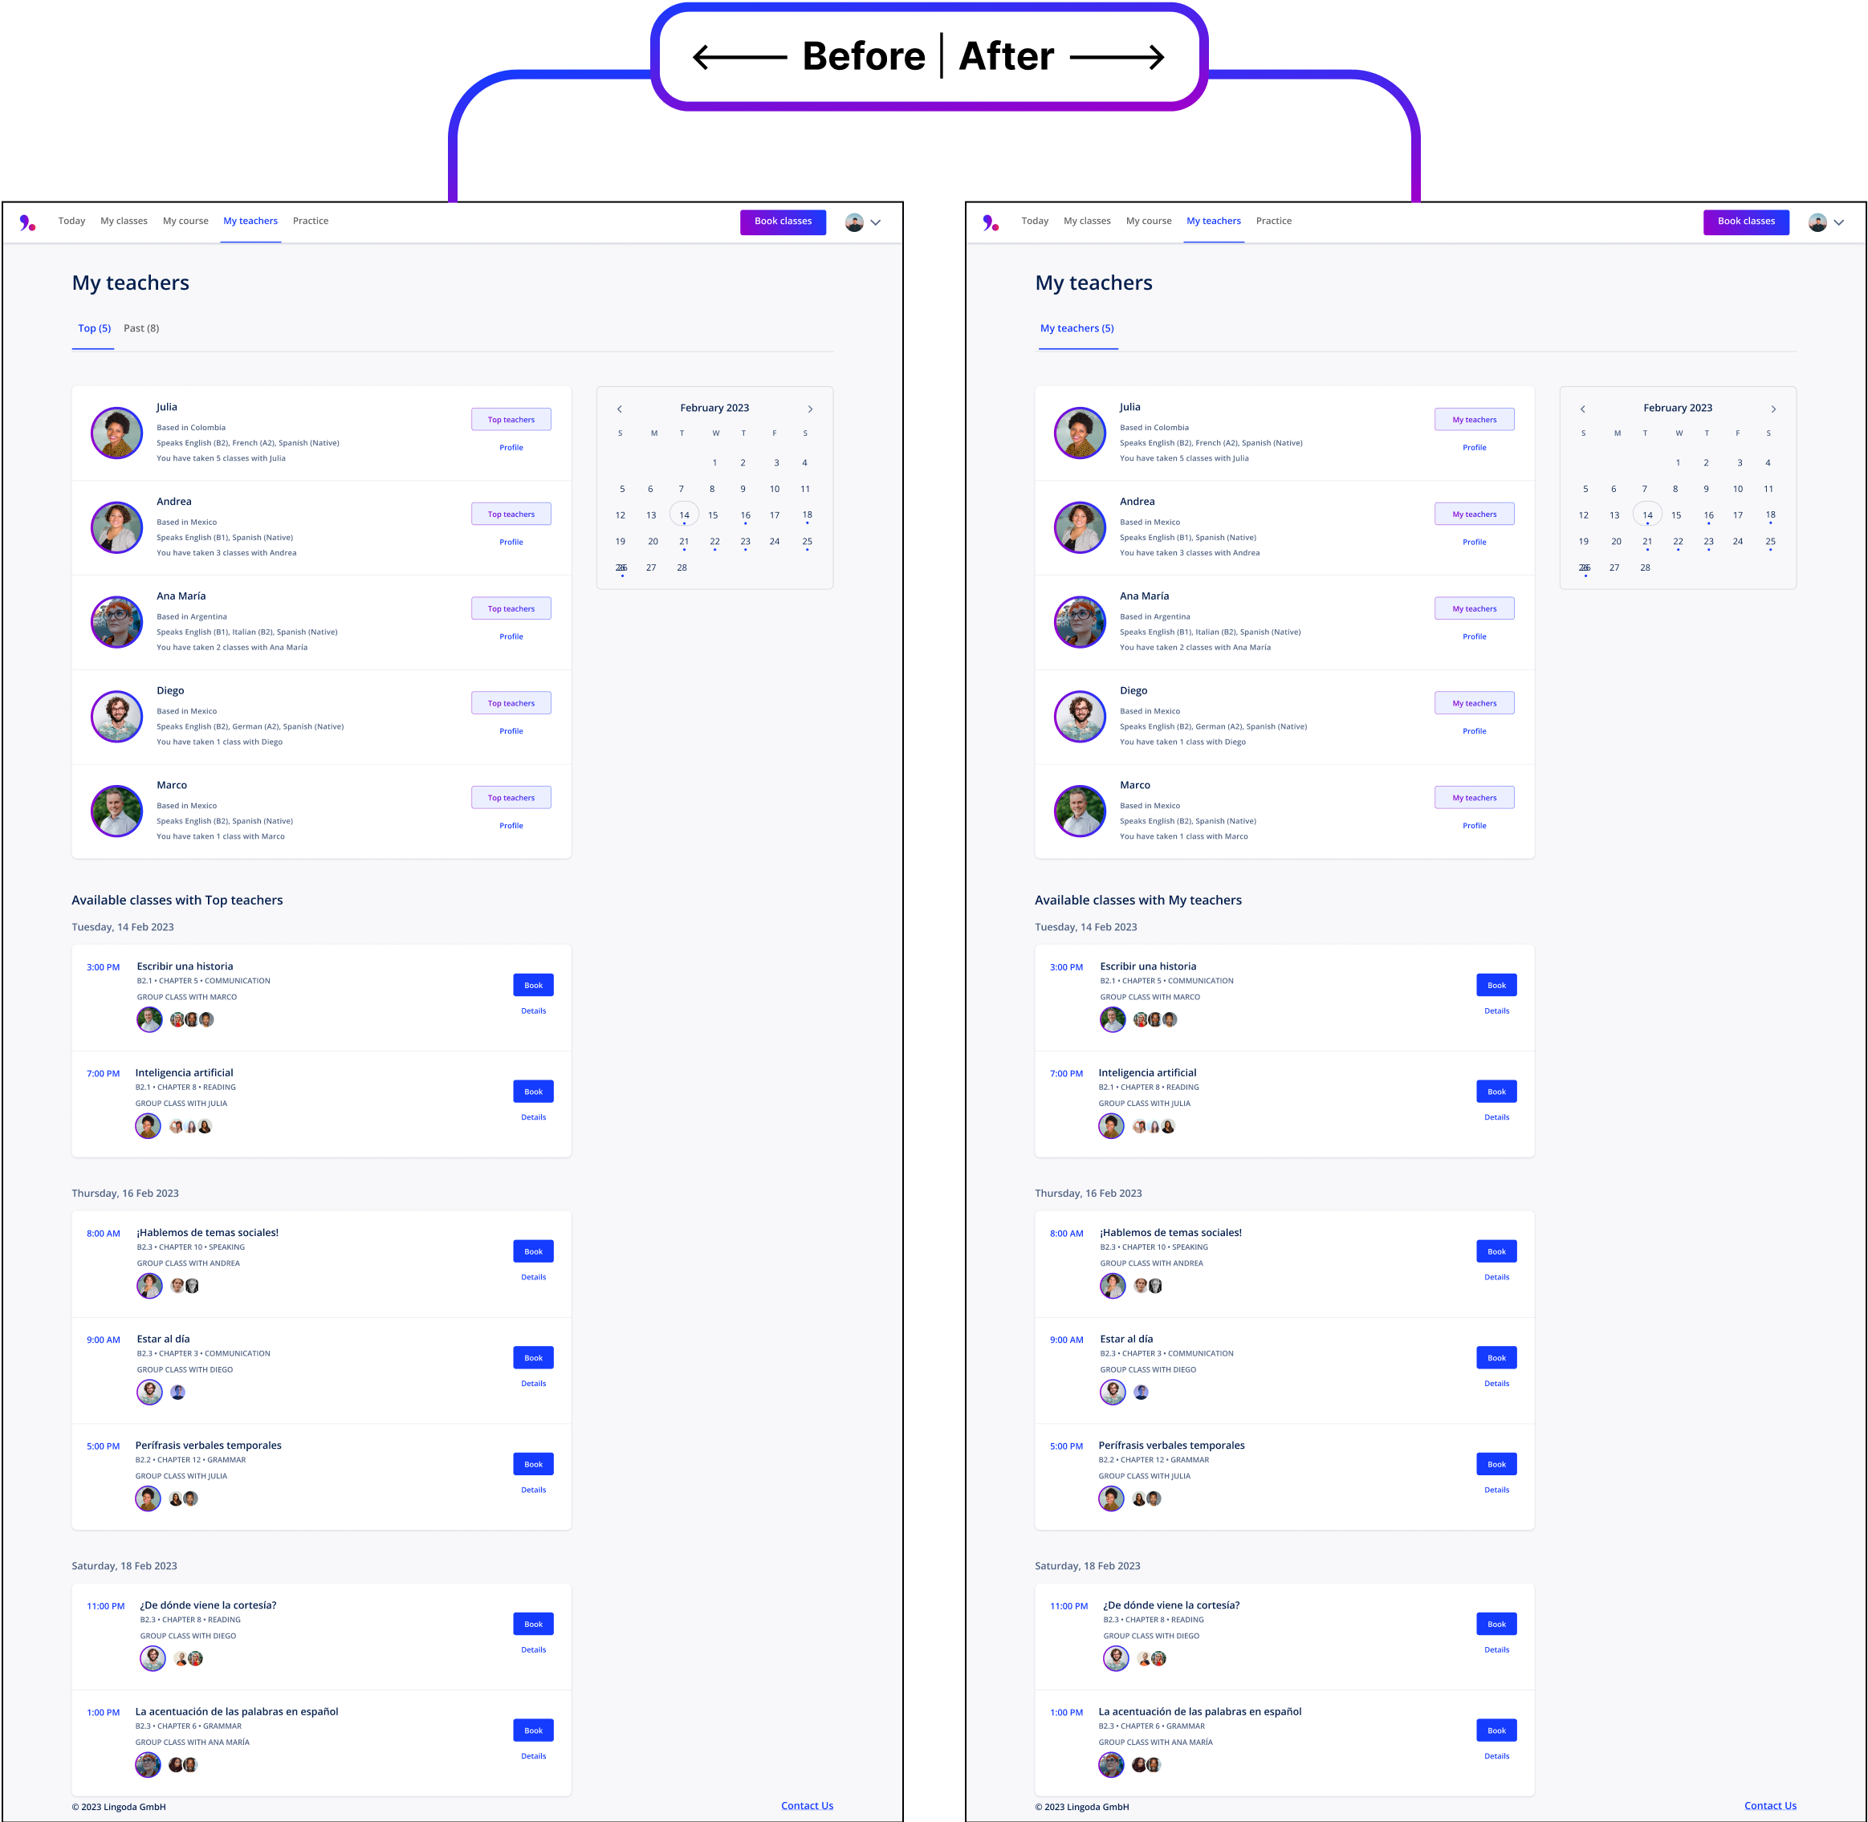Click Marco's profile picture icon

tap(113, 809)
